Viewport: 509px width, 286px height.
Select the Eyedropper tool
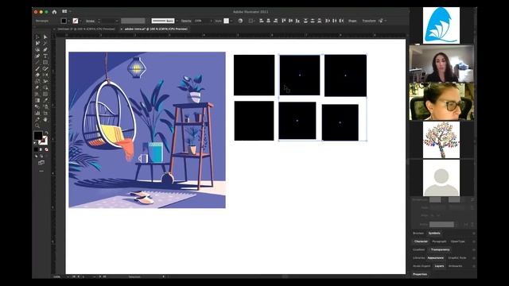click(45, 100)
